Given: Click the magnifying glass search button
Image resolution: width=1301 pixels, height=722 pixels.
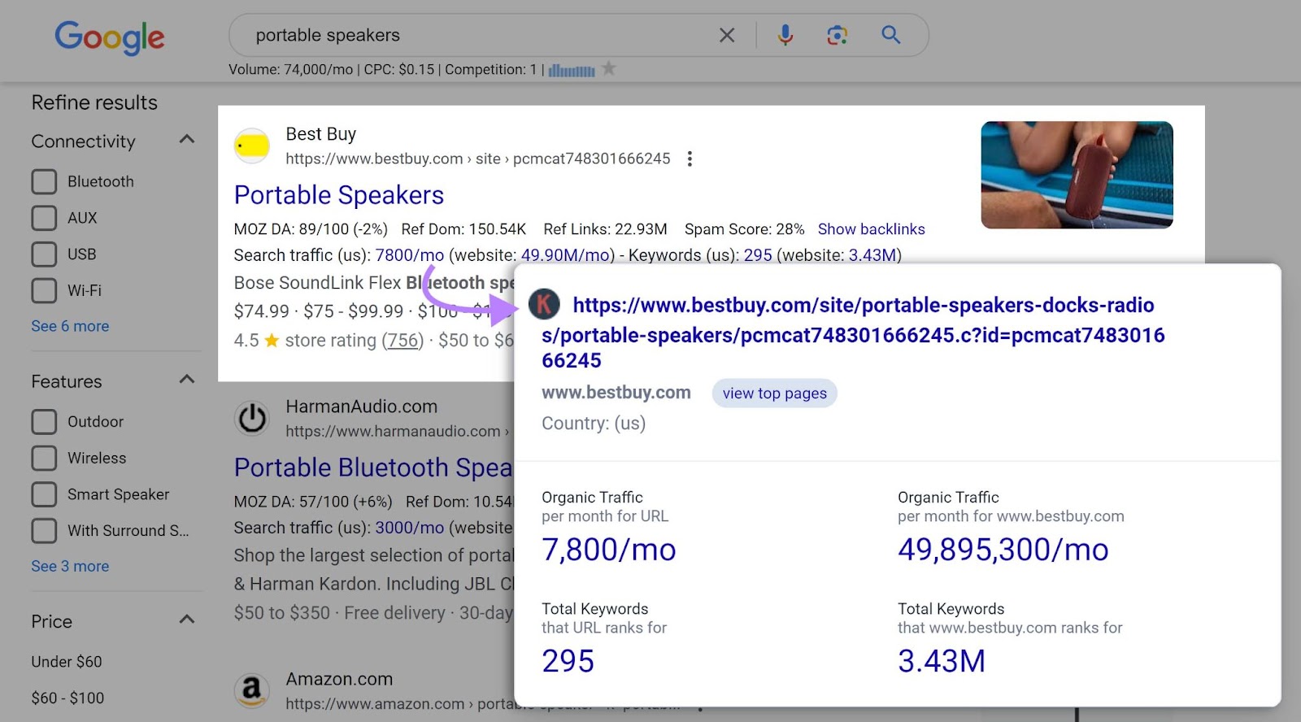Looking at the screenshot, I should [x=891, y=35].
